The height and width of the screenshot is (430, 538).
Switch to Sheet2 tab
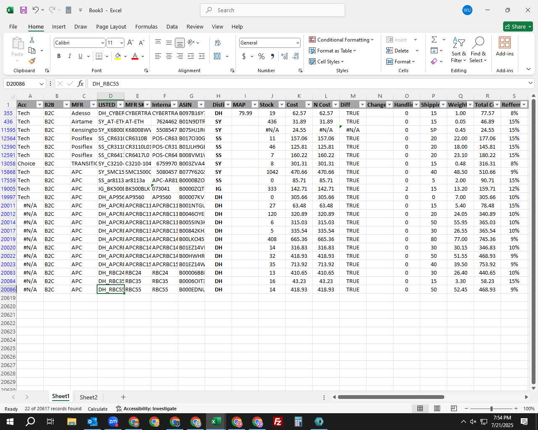[x=89, y=397]
